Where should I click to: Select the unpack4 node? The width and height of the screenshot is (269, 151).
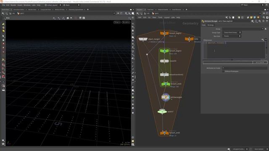(x=164, y=61)
